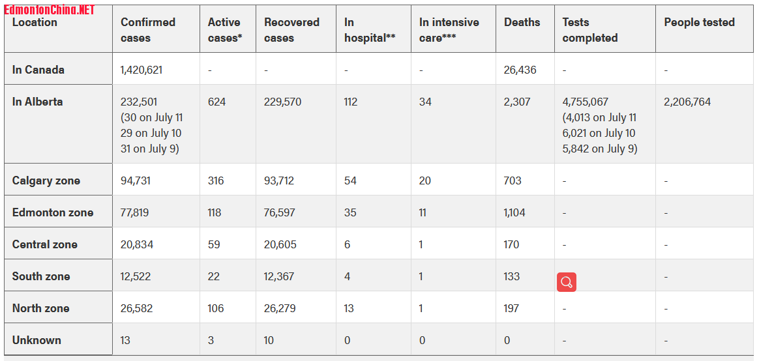The height and width of the screenshot is (361, 759).
Task: Click the People tested column header
Action: (x=699, y=22)
